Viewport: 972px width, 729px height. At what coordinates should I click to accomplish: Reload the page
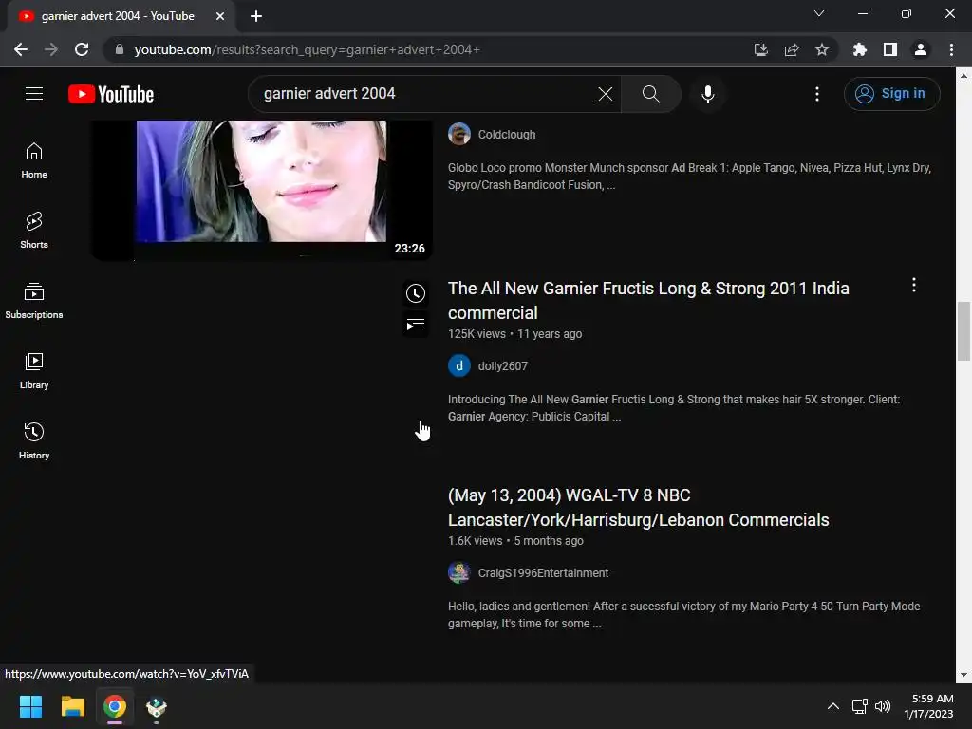point(82,49)
